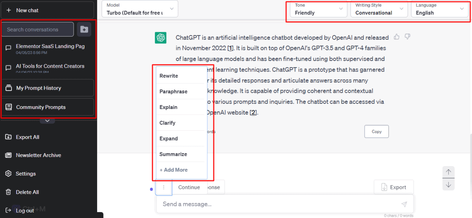Click the Copy button
The image size is (472, 218).
pyautogui.click(x=376, y=131)
